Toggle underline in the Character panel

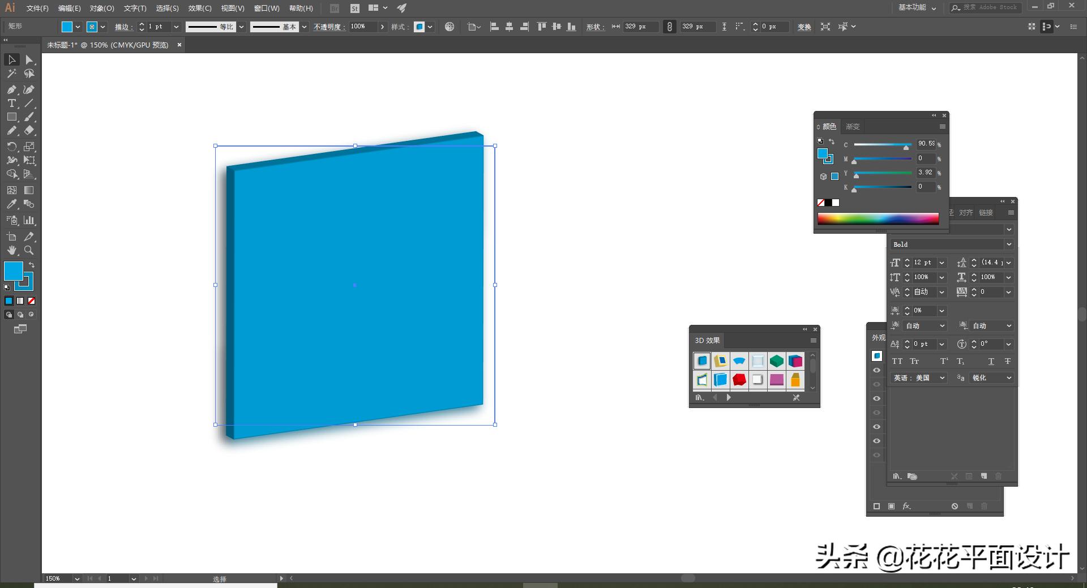click(991, 361)
